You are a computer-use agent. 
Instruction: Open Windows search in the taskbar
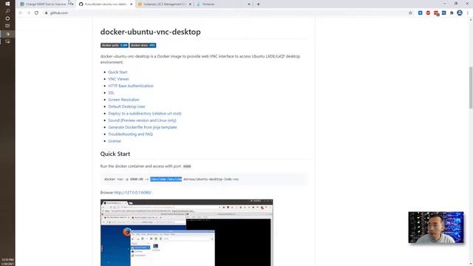click(x=7, y=11)
